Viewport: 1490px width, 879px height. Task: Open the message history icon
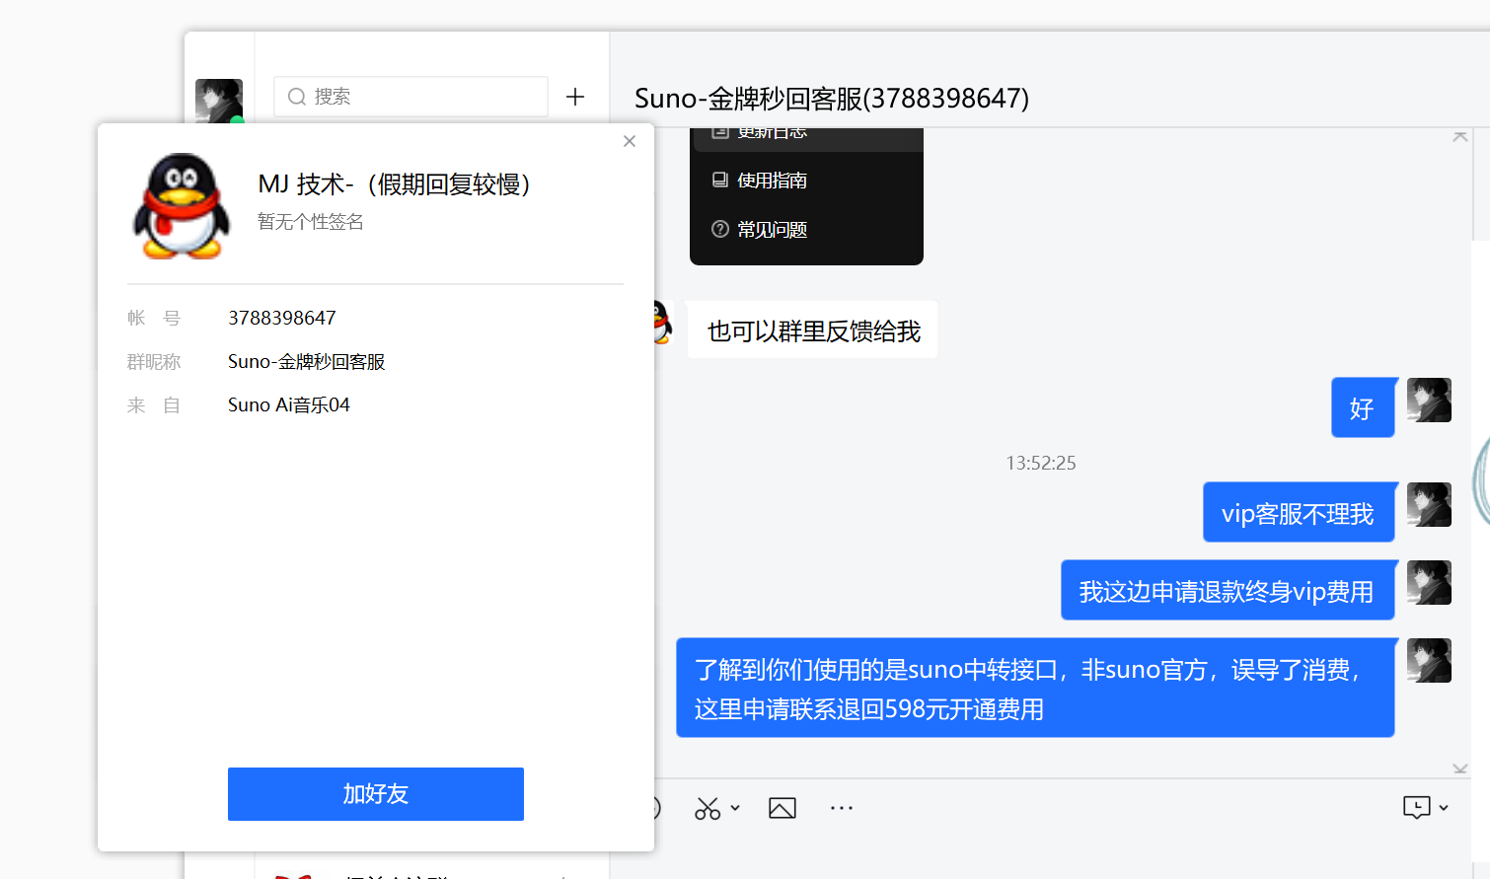[x=1417, y=808]
